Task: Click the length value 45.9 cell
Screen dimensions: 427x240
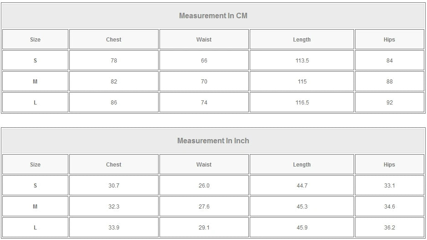Action: [302, 228]
